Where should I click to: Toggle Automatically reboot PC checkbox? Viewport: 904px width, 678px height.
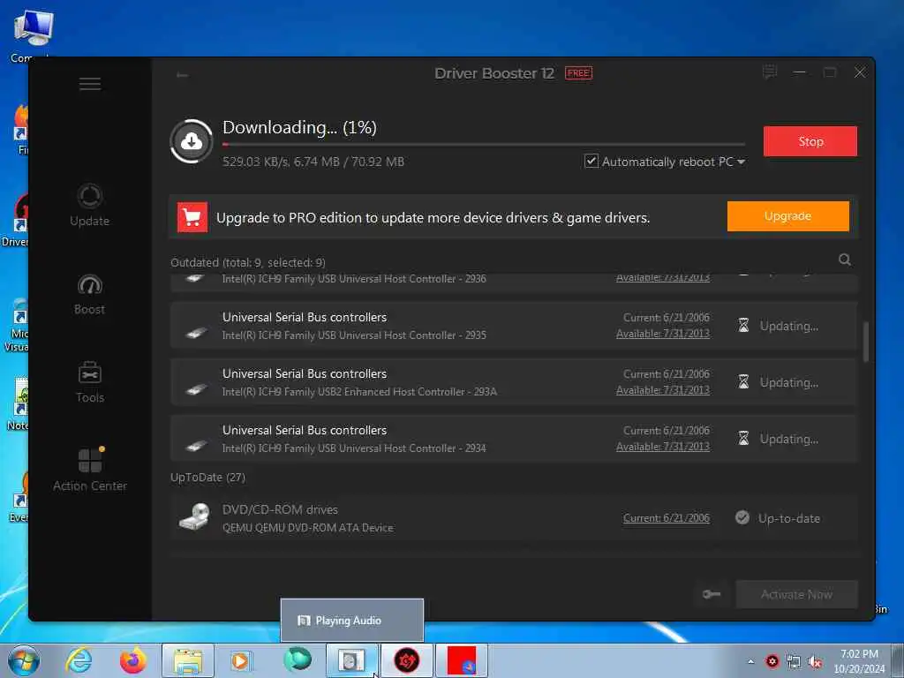[591, 161]
